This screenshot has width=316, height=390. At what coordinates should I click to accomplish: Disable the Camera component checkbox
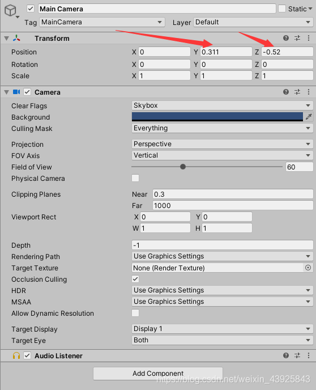point(27,92)
